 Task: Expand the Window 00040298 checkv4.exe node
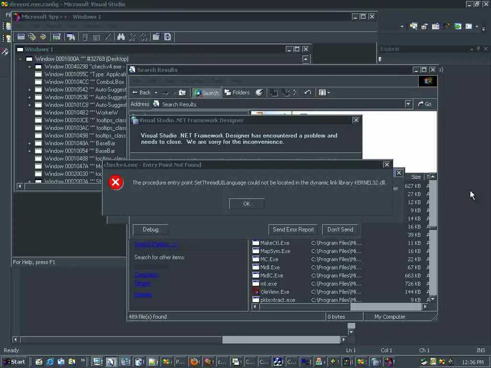coord(29,67)
